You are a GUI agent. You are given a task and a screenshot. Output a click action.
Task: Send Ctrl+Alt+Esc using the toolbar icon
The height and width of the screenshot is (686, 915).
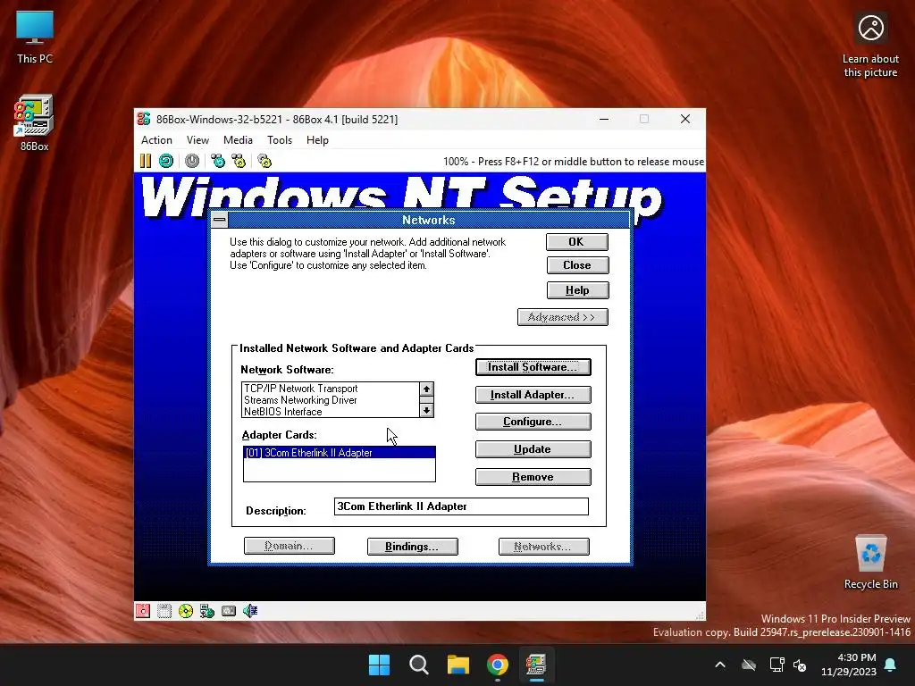tap(239, 161)
